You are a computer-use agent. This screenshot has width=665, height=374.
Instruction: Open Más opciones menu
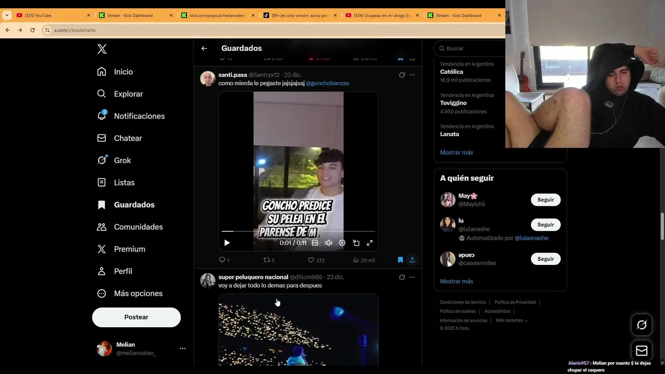click(130, 293)
